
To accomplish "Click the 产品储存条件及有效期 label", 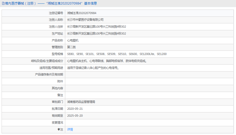I will tap(49, 74).
